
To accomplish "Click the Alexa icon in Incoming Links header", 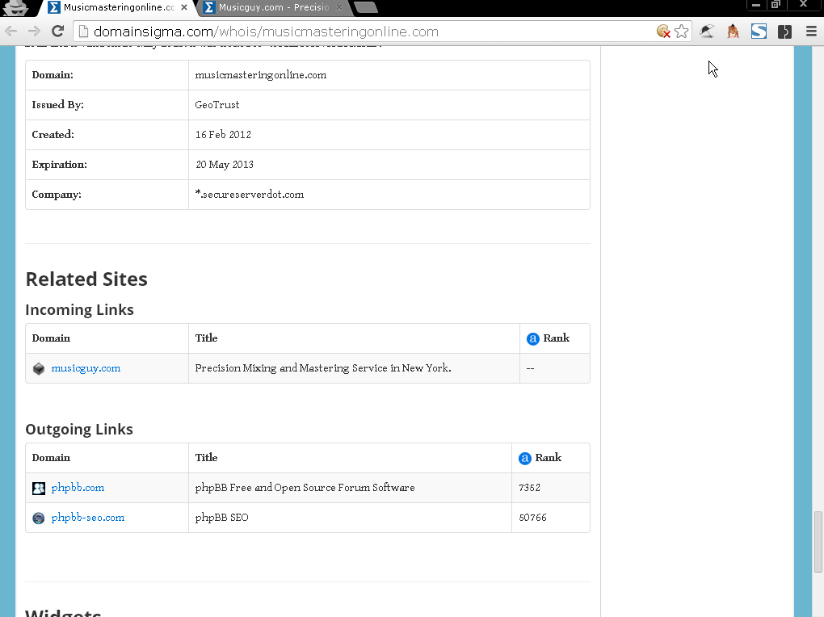I will point(532,339).
